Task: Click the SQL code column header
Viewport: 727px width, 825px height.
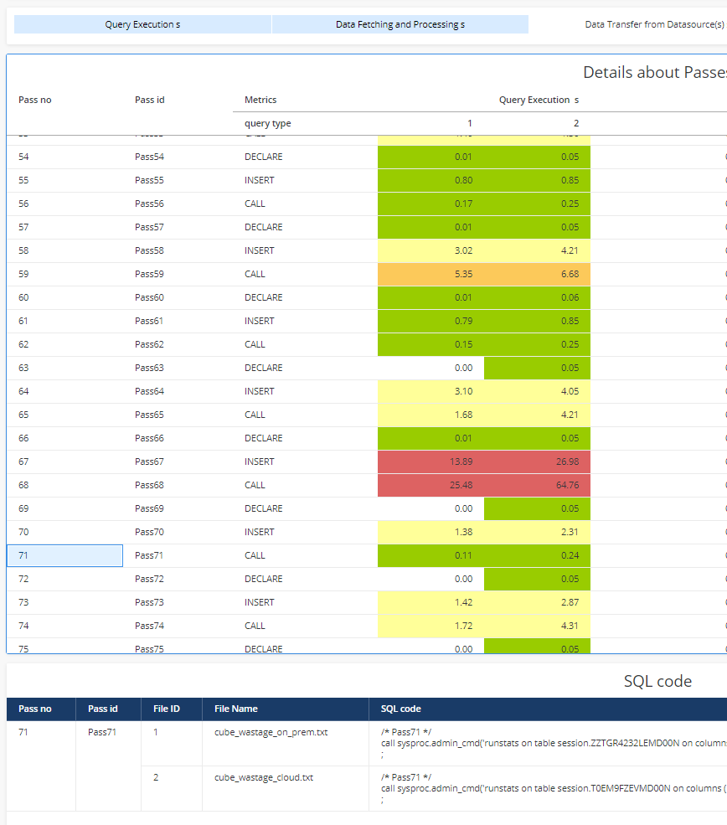Action: tap(400, 709)
